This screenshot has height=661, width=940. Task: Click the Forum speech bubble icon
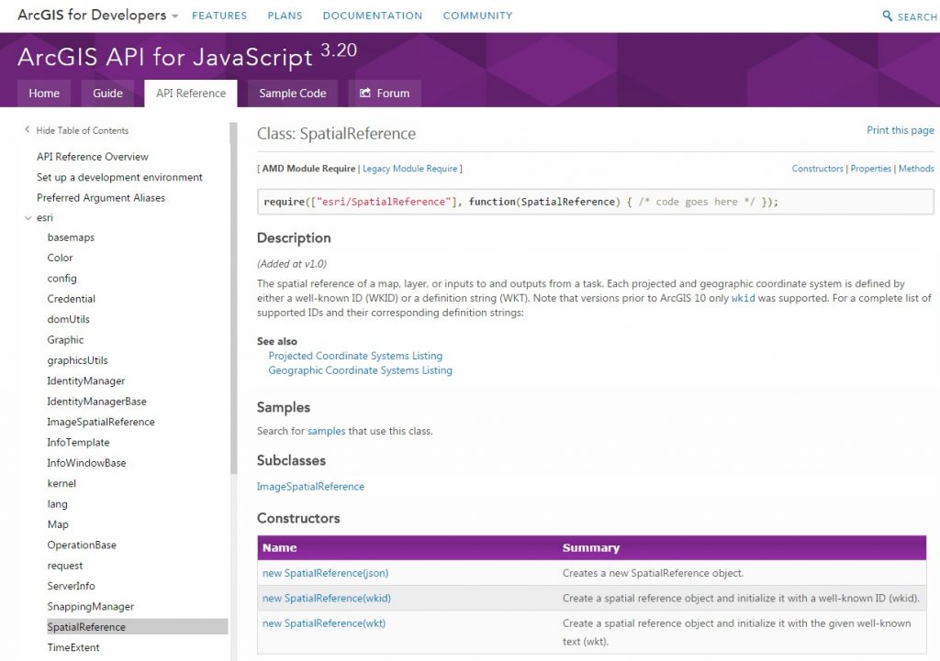pyautogui.click(x=364, y=93)
